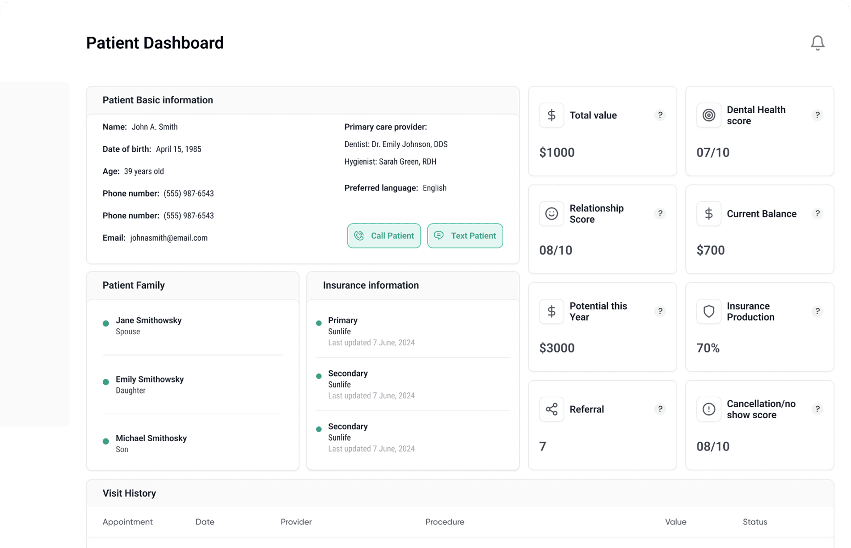The height and width of the screenshot is (548, 851).
Task: Sort Visit History by Status column
Action: pyautogui.click(x=754, y=522)
